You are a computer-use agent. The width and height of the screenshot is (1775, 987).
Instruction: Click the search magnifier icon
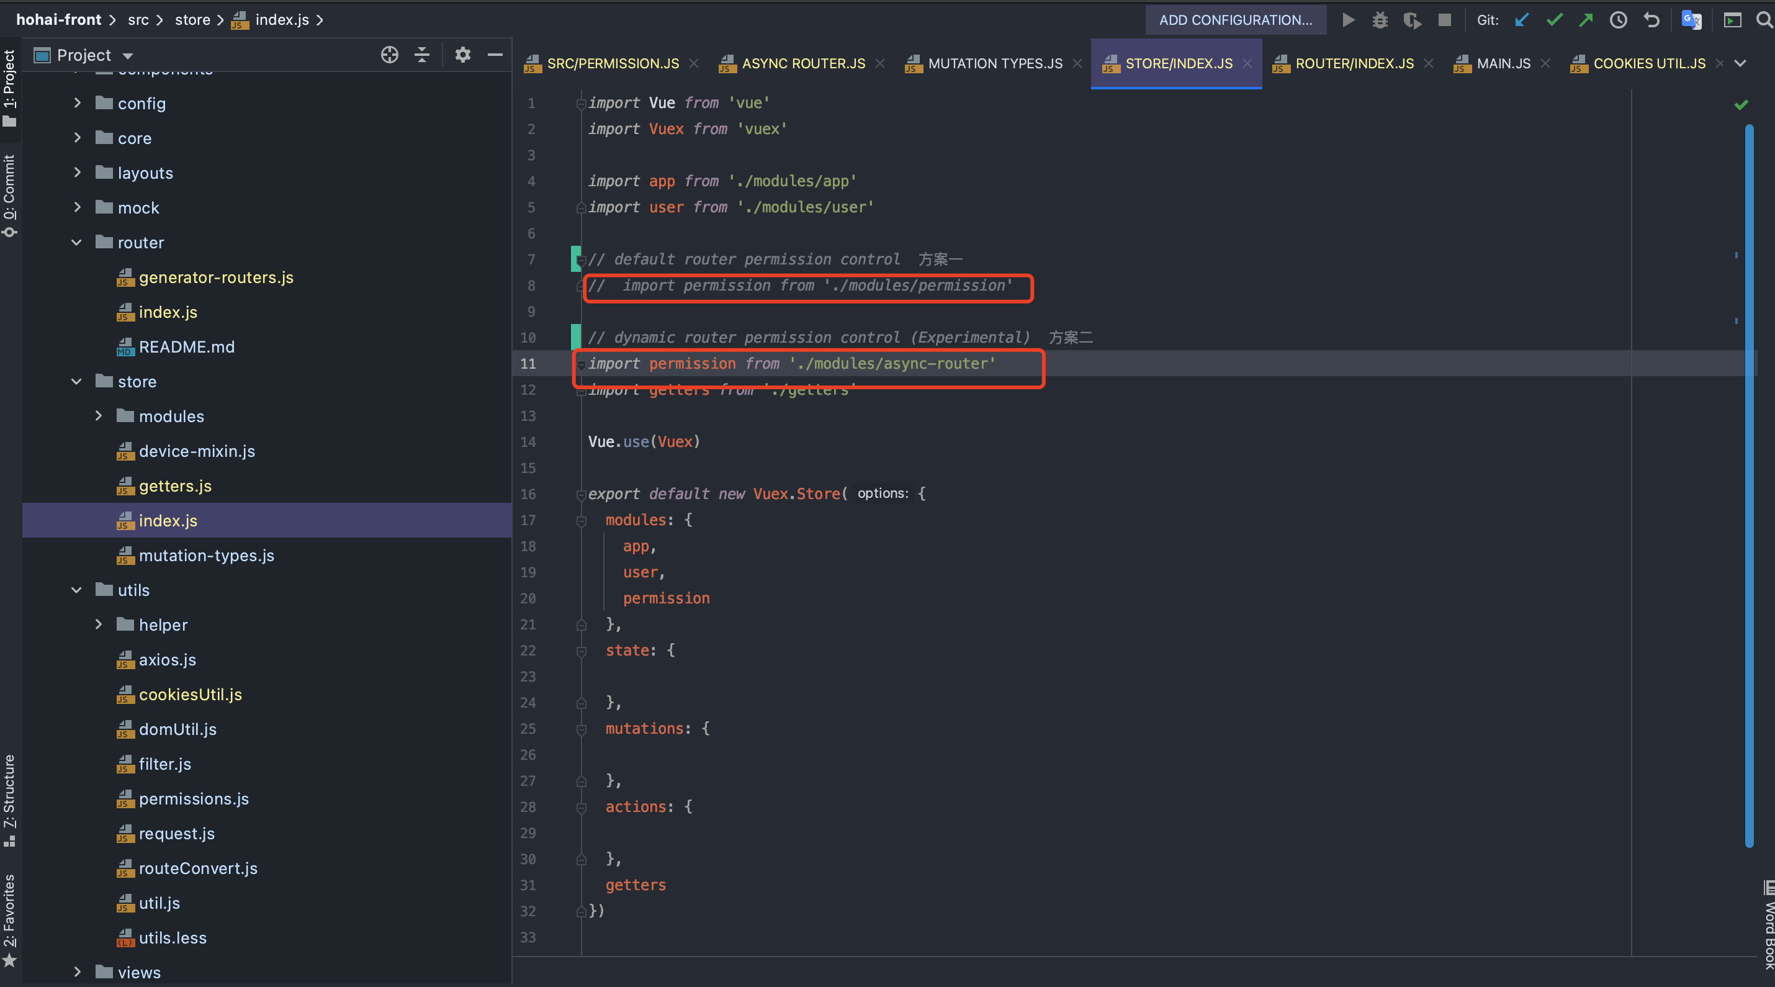[x=1764, y=20]
